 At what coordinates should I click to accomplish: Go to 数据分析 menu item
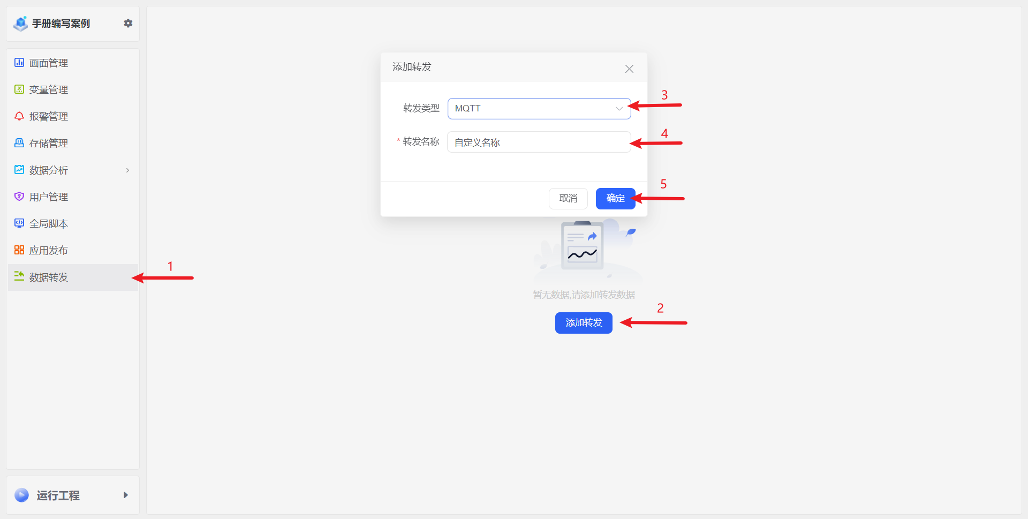coord(49,170)
